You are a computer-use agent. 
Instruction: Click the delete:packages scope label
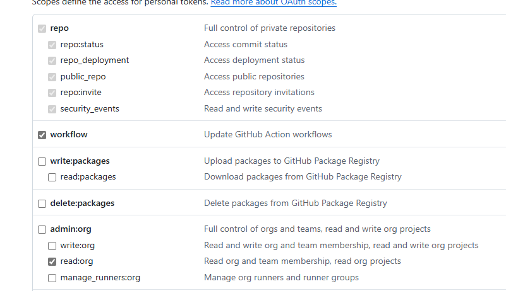[x=82, y=203]
